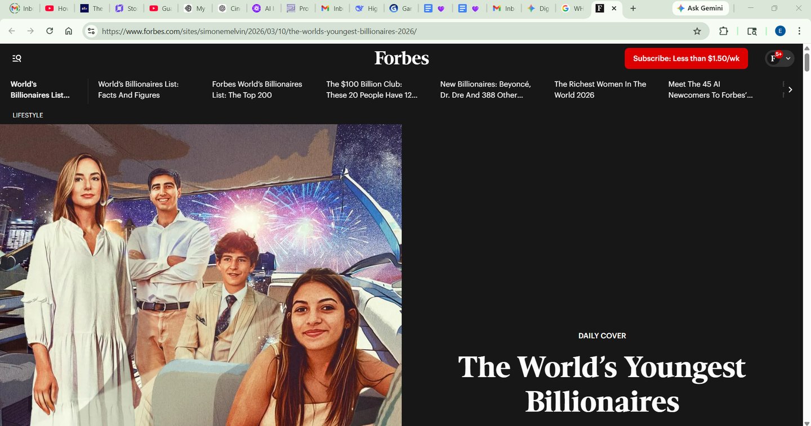
Task: Open the Forbes menu and search icon
Action: 17,58
